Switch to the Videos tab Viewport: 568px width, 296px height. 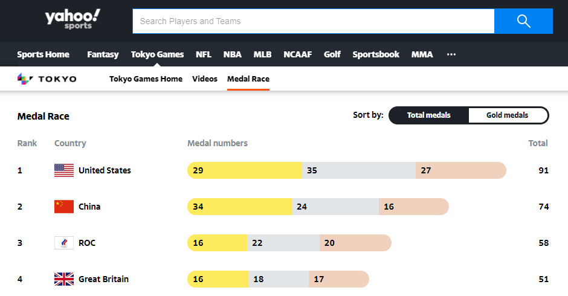205,79
